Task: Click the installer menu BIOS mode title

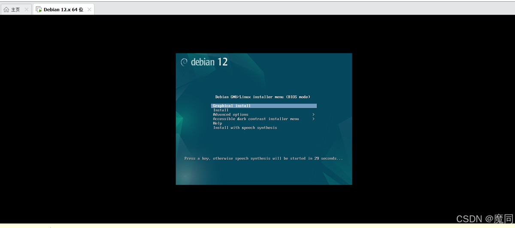Action: pos(263,97)
